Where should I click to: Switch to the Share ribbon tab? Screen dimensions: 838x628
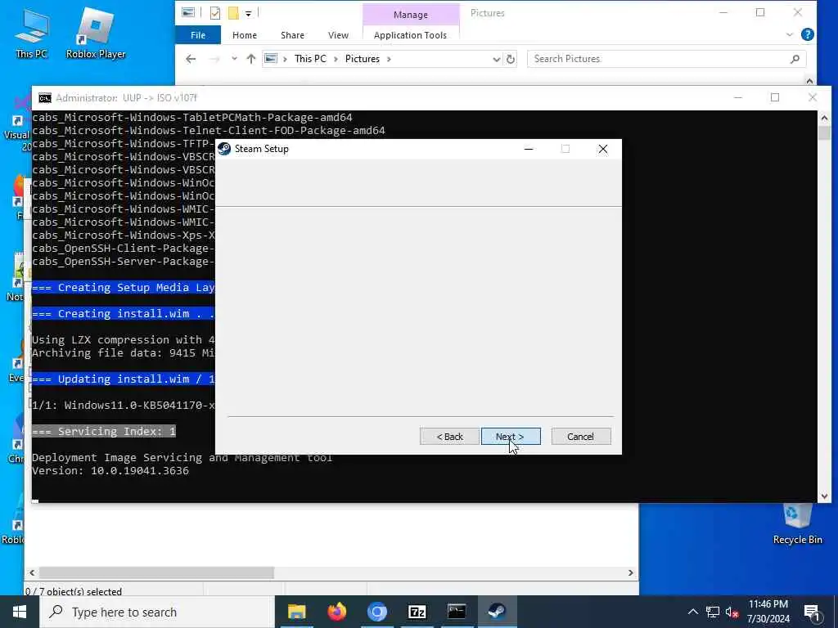click(292, 35)
